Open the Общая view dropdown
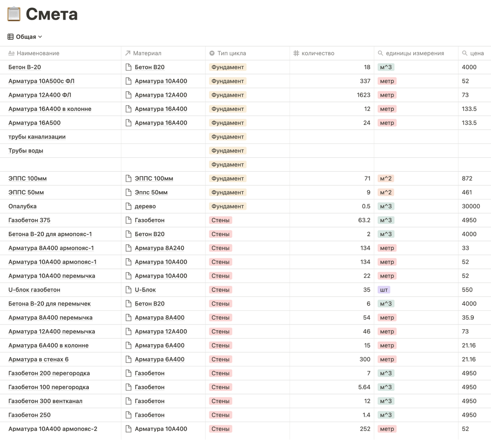491x440 pixels. click(x=25, y=37)
